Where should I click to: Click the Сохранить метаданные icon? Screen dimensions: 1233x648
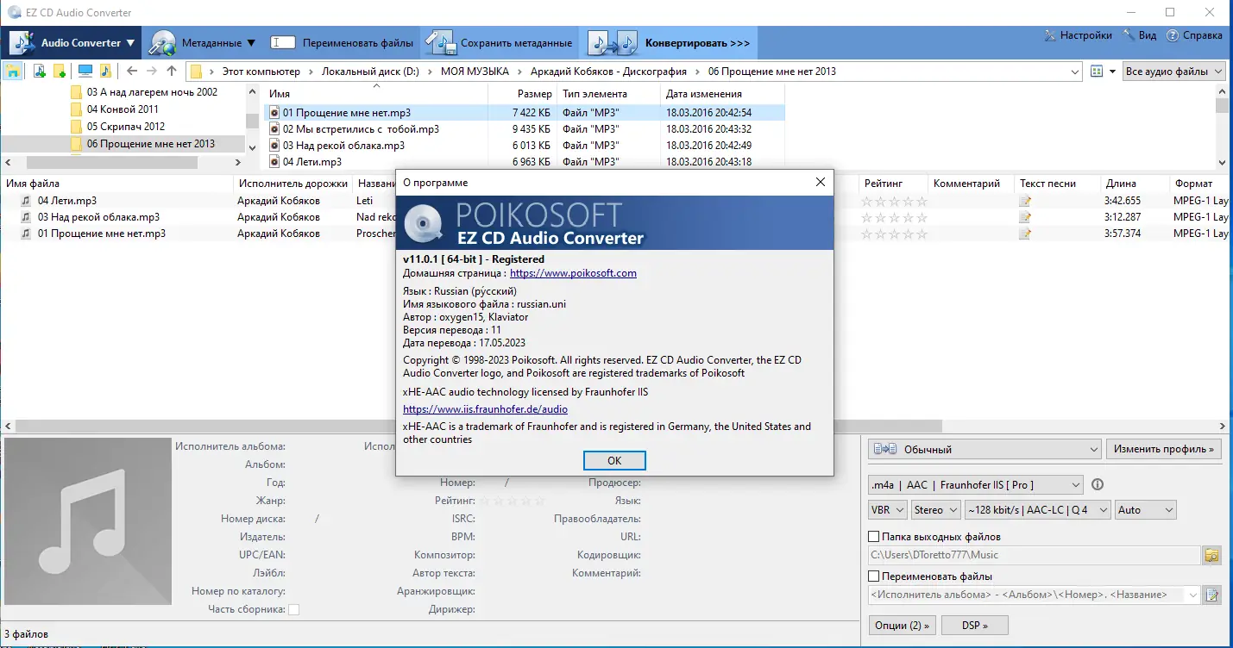(x=440, y=41)
